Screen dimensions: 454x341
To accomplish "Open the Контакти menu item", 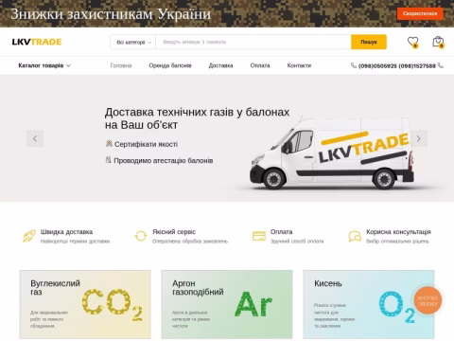I will point(299,65).
